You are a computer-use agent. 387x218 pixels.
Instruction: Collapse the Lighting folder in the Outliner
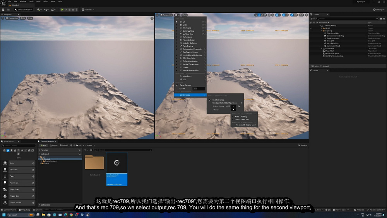click(x=322, y=31)
